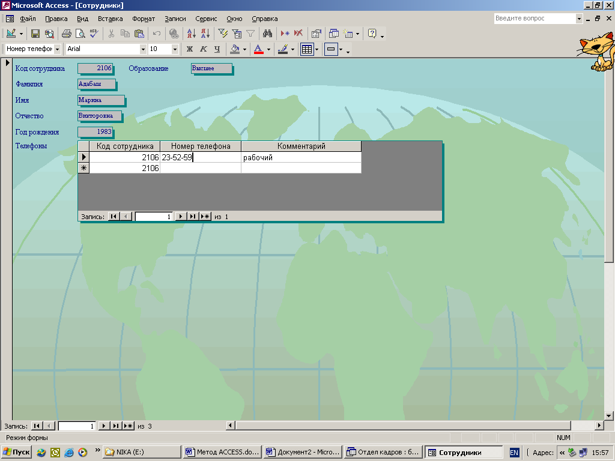The width and height of the screenshot is (615, 461).
Task: Toggle underline Ч formatting
Action: pyautogui.click(x=217, y=49)
